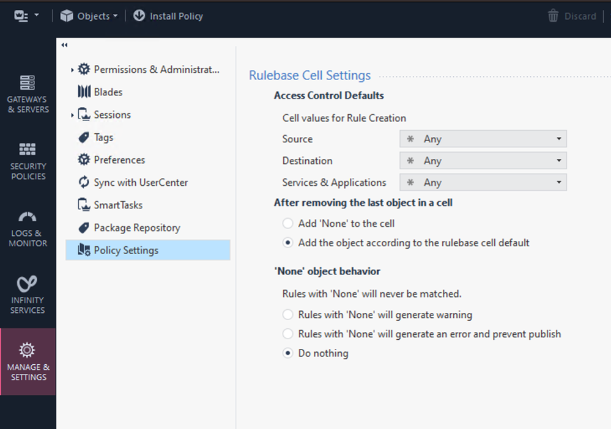Click the SmartTasks icon
Image resolution: width=611 pixels, height=429 pixels.
(x=84, y=205)
